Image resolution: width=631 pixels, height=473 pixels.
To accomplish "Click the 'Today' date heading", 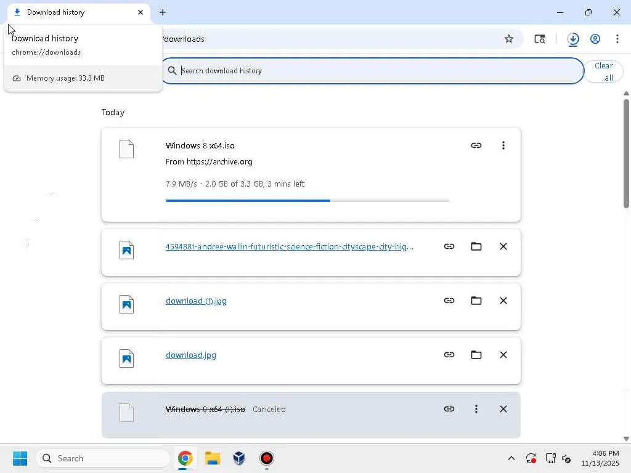I will pos(113,112).
